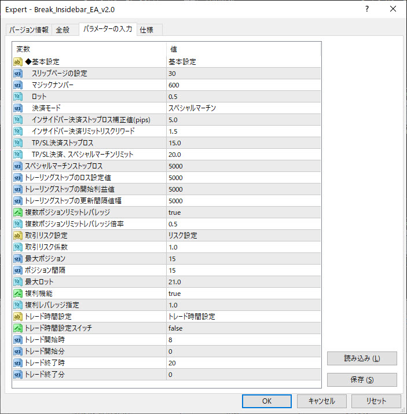
Task: Edit the トレード開始時 value 8
Action: [244, 340]
